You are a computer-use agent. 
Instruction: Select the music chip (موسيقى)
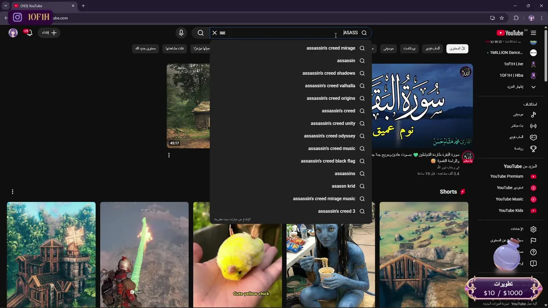[x=388, y=48]
